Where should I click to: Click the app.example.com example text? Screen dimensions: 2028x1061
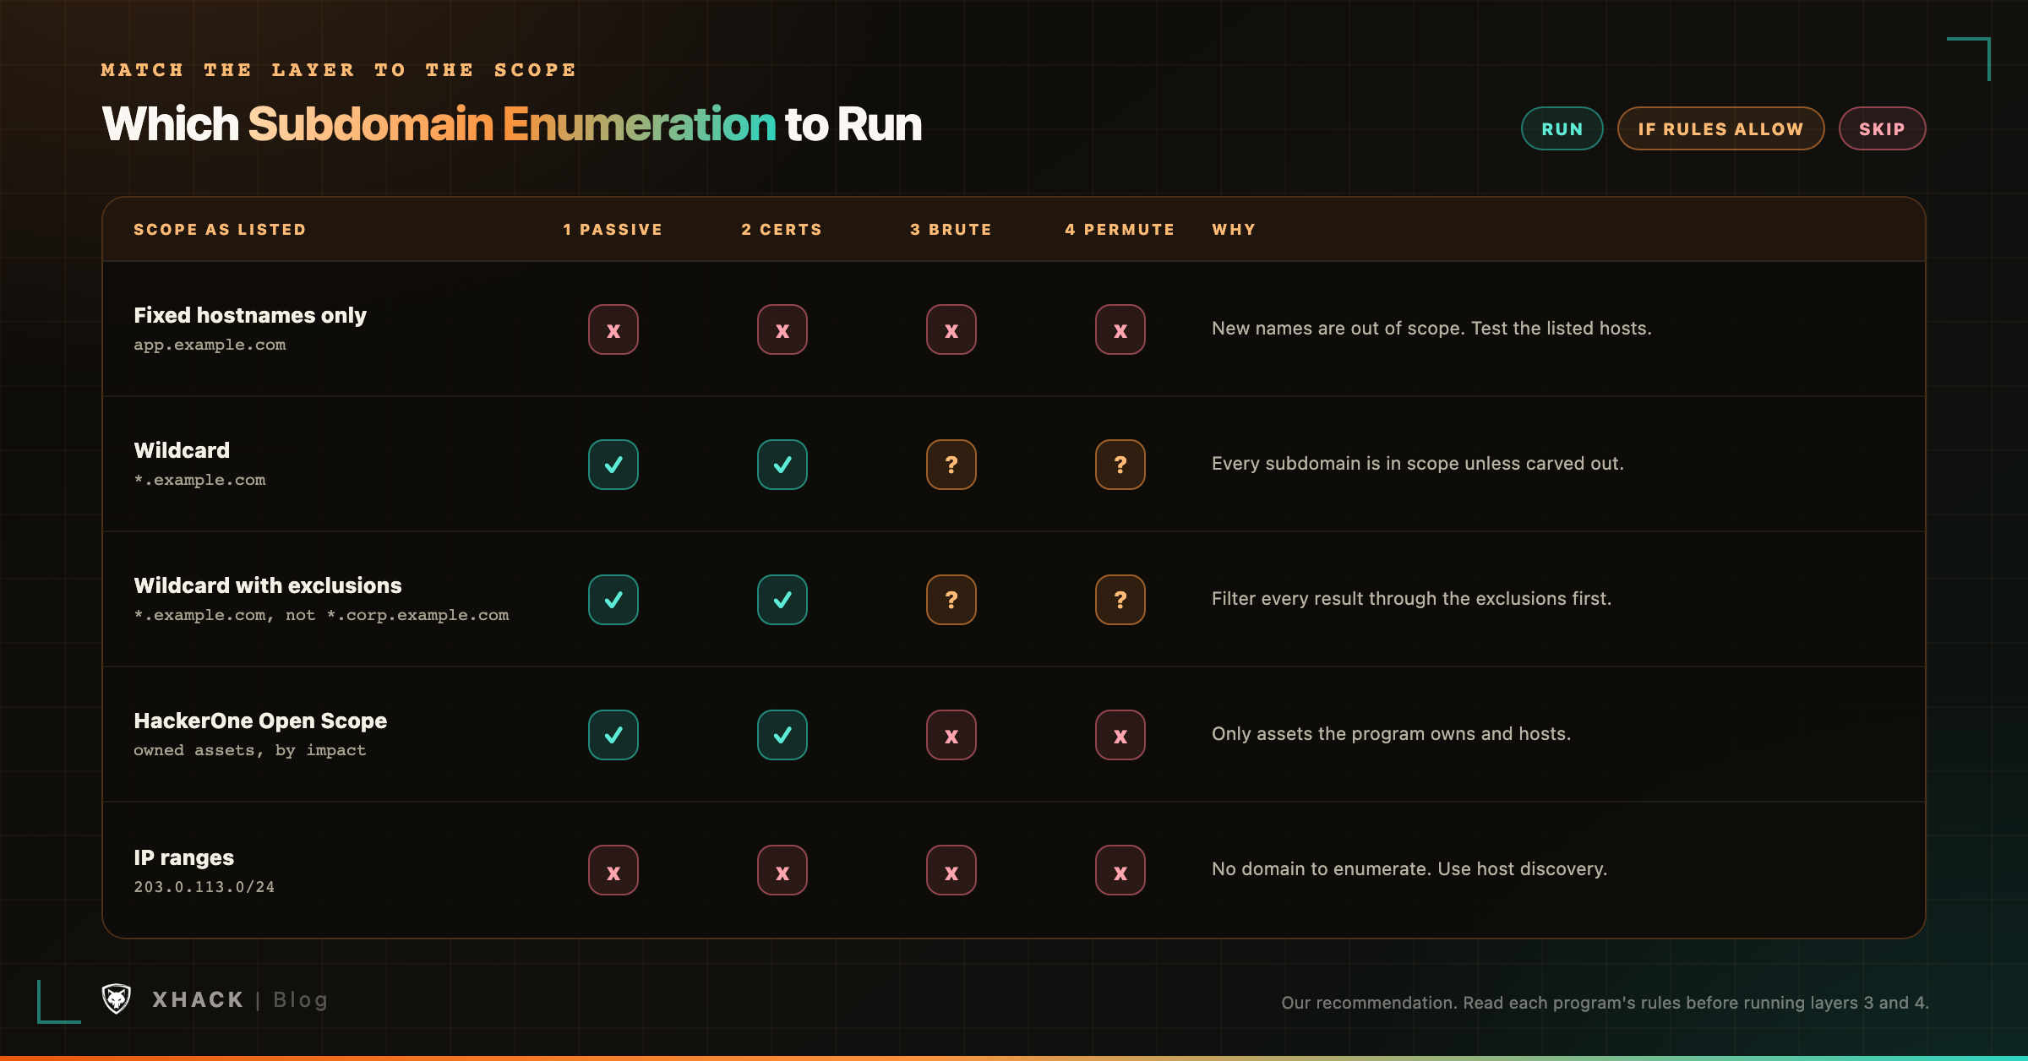click(x=210, y=345)
